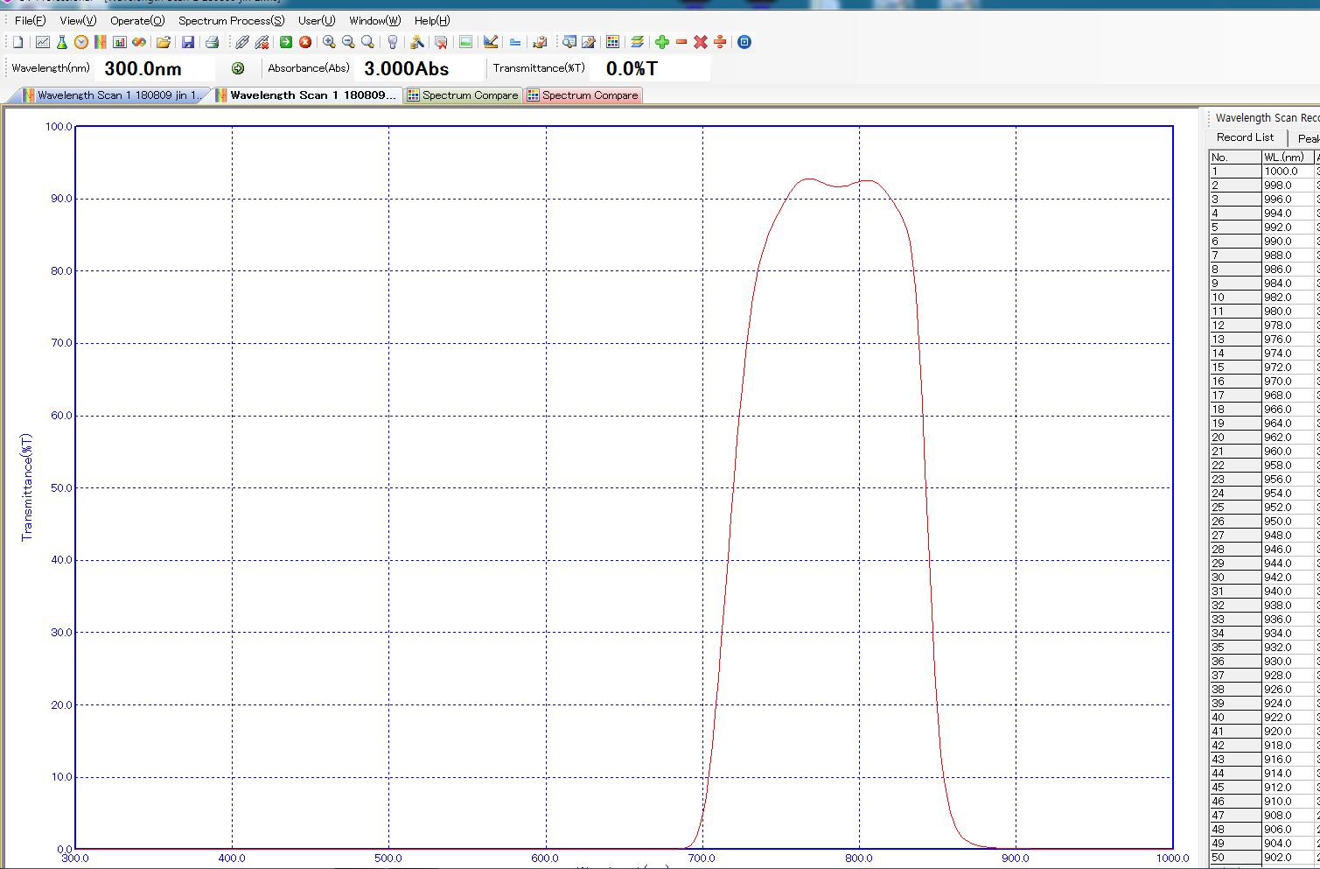Create a new document with the blank page icon
This screenshot has height=869, width=1320.
(17, 42)
